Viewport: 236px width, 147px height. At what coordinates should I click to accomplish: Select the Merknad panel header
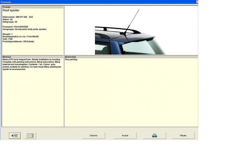coord(32,57)
